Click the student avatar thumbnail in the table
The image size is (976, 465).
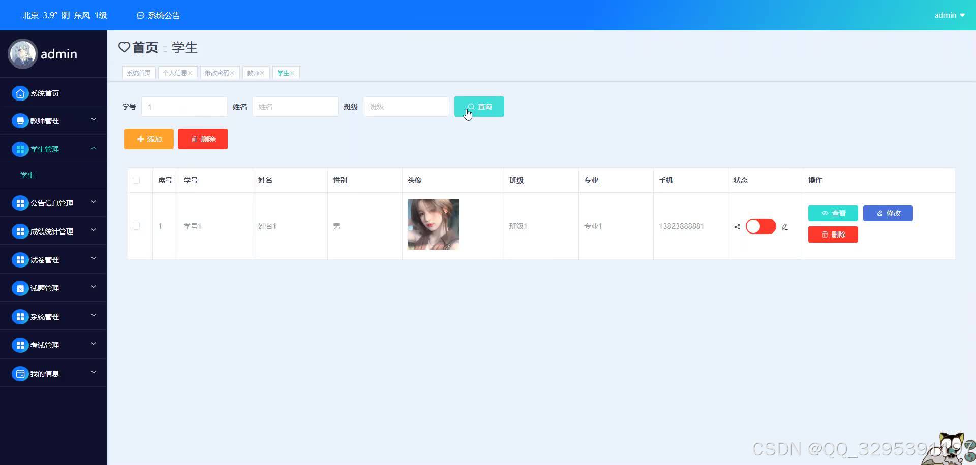point(433,224)
